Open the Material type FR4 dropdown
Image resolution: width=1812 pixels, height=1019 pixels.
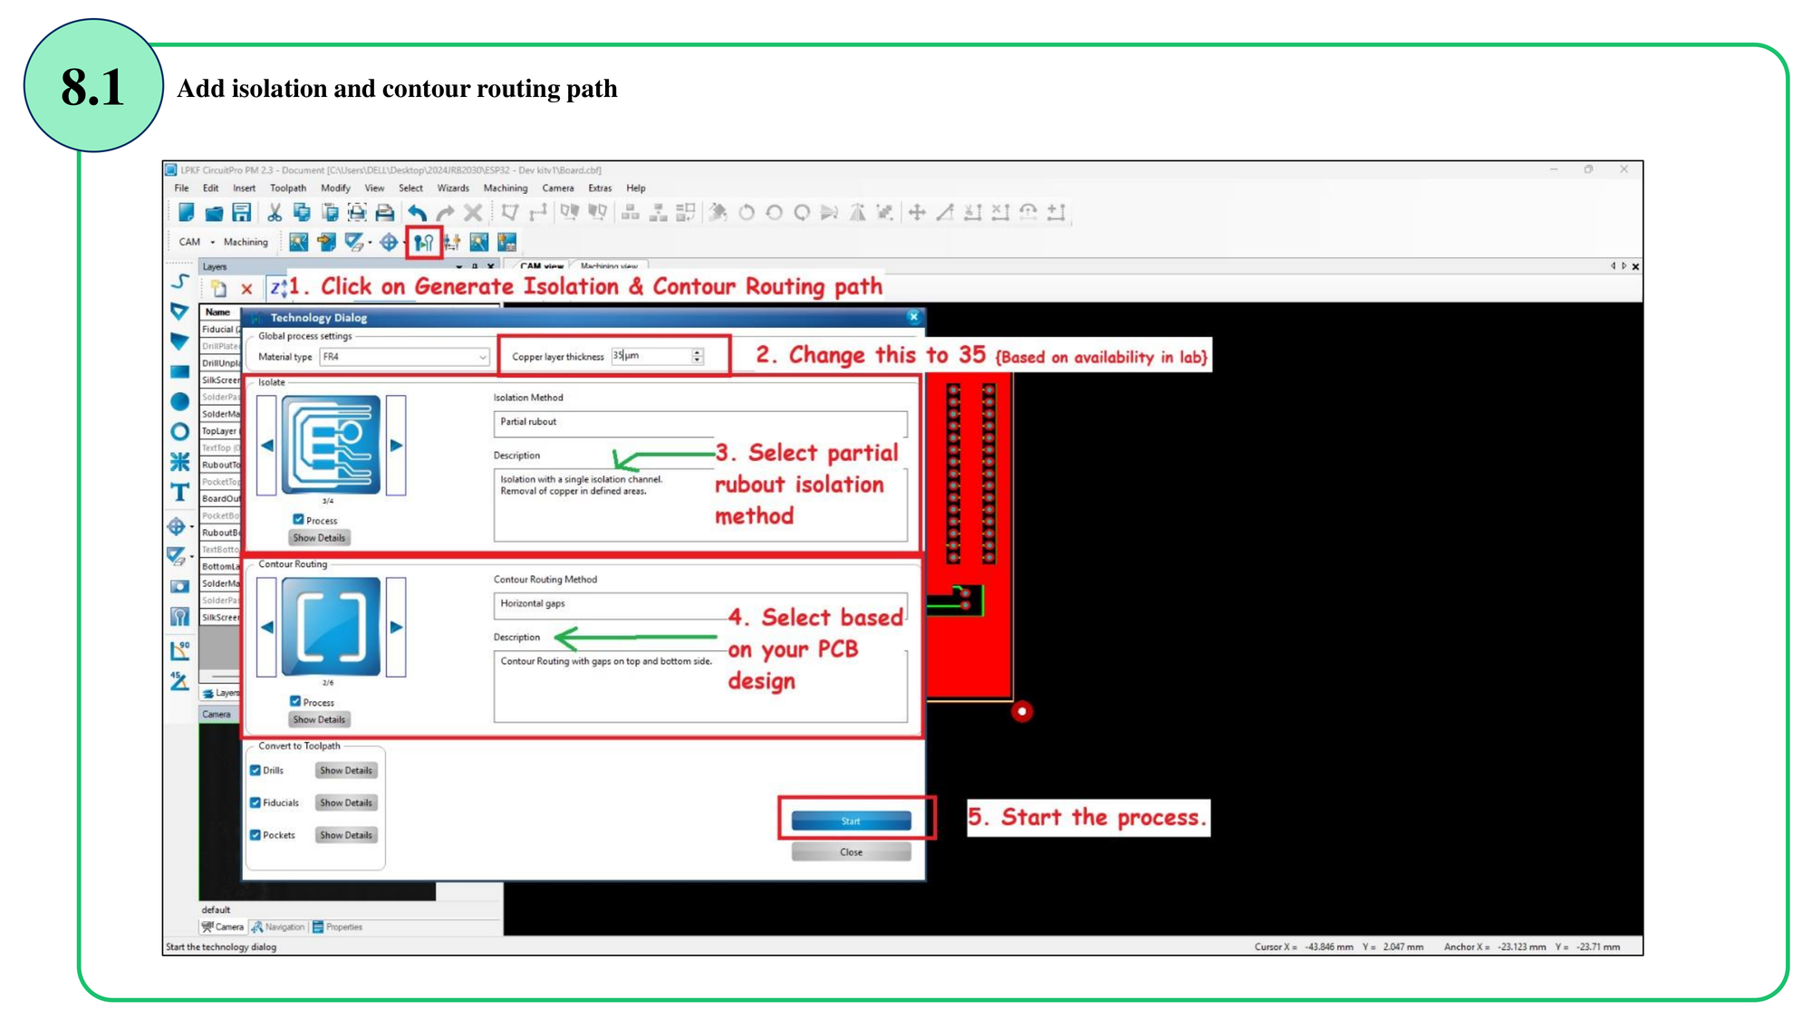click(404, 357)
